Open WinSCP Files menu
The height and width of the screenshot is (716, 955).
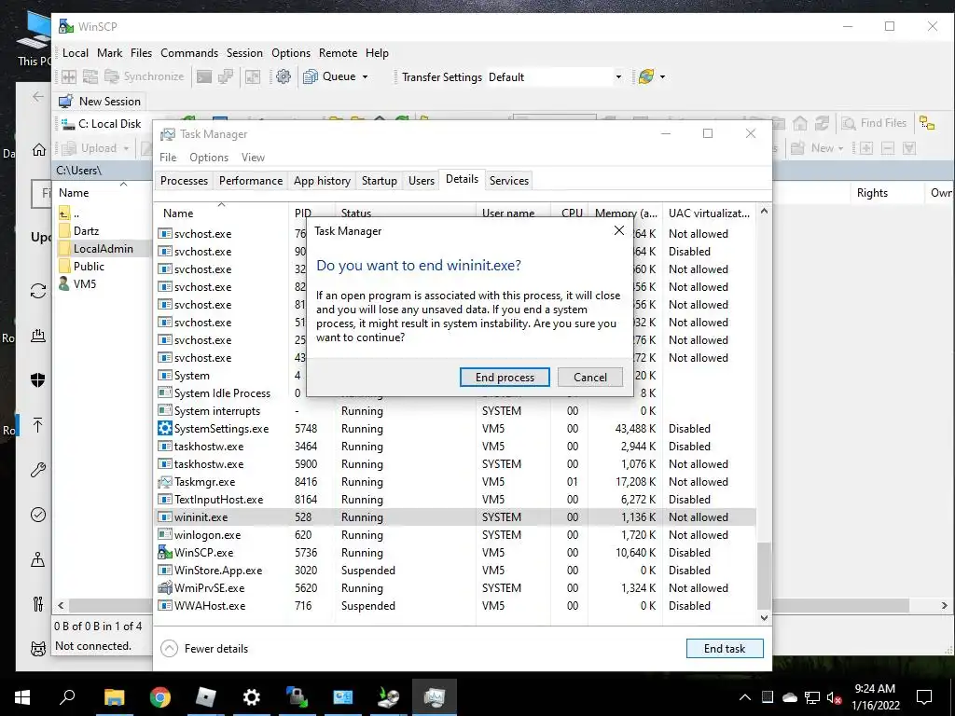142,53
